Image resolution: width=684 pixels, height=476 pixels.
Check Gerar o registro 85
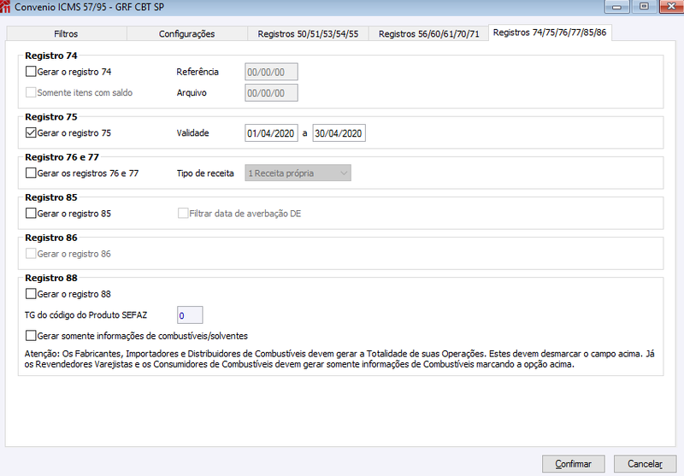(31, 213)
